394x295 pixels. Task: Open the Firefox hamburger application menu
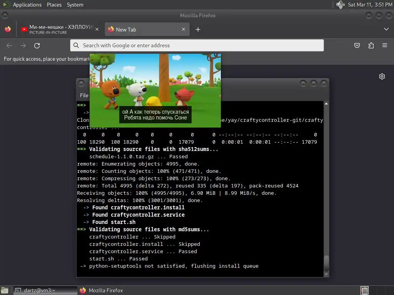[385, 45]
